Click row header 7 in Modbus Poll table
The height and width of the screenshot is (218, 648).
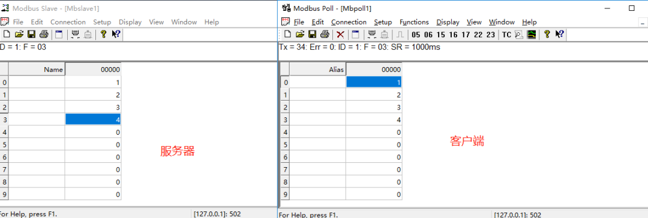[x=285, y=169]
